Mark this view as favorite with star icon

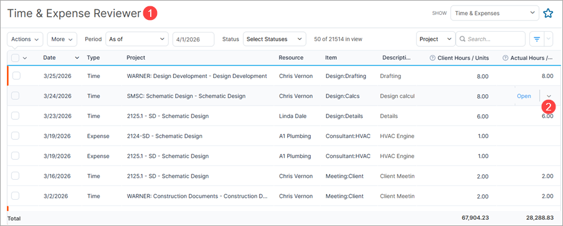coord(548,14)
